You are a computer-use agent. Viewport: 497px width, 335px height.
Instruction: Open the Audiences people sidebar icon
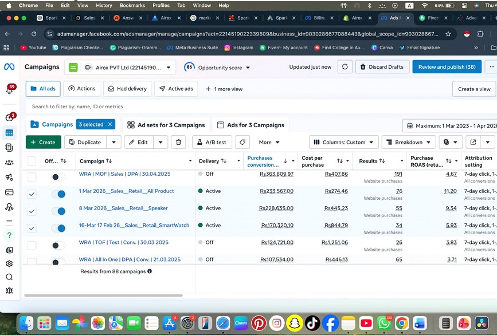click(x=9, y=163)
